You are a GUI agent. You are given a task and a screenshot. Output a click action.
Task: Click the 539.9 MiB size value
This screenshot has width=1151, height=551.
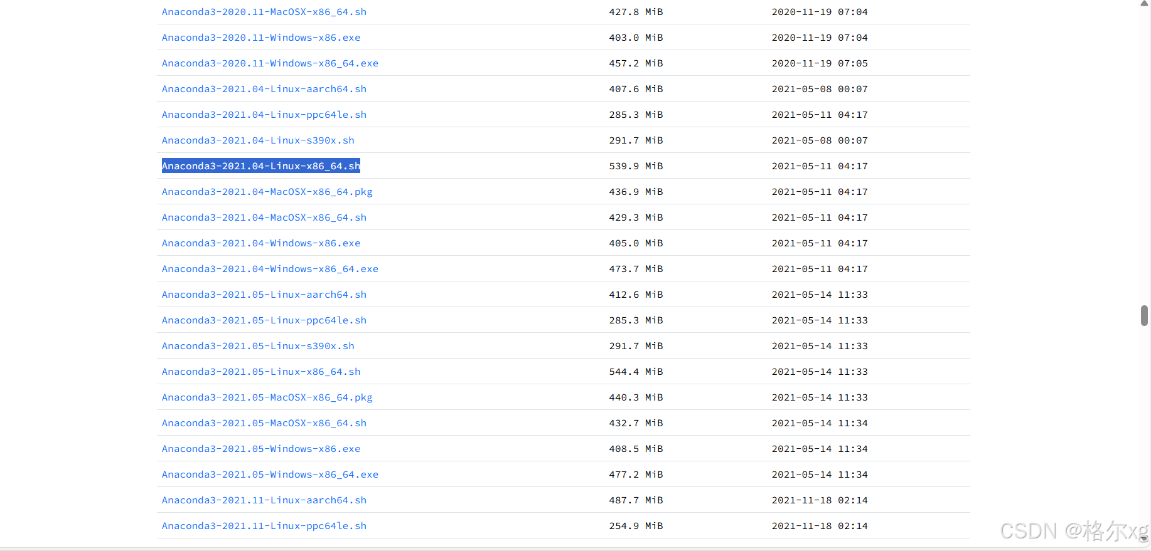[x=636, y=166]
